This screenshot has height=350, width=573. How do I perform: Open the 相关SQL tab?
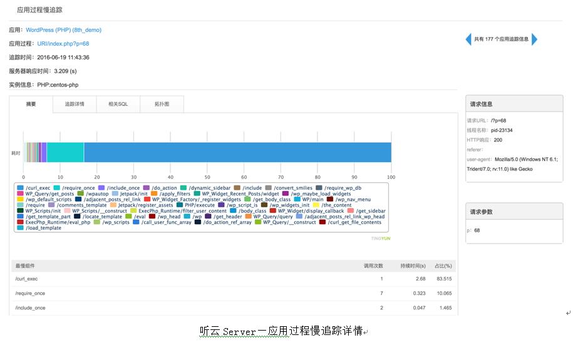click(x=118, y=104)
